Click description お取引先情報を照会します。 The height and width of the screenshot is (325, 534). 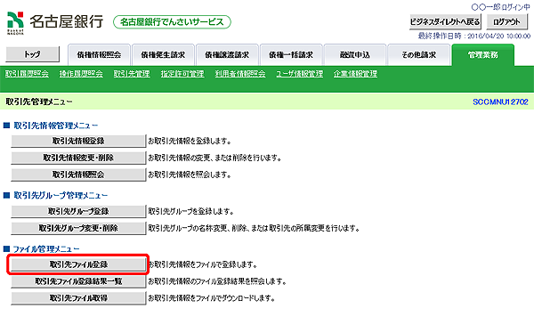tap(190, 175)
